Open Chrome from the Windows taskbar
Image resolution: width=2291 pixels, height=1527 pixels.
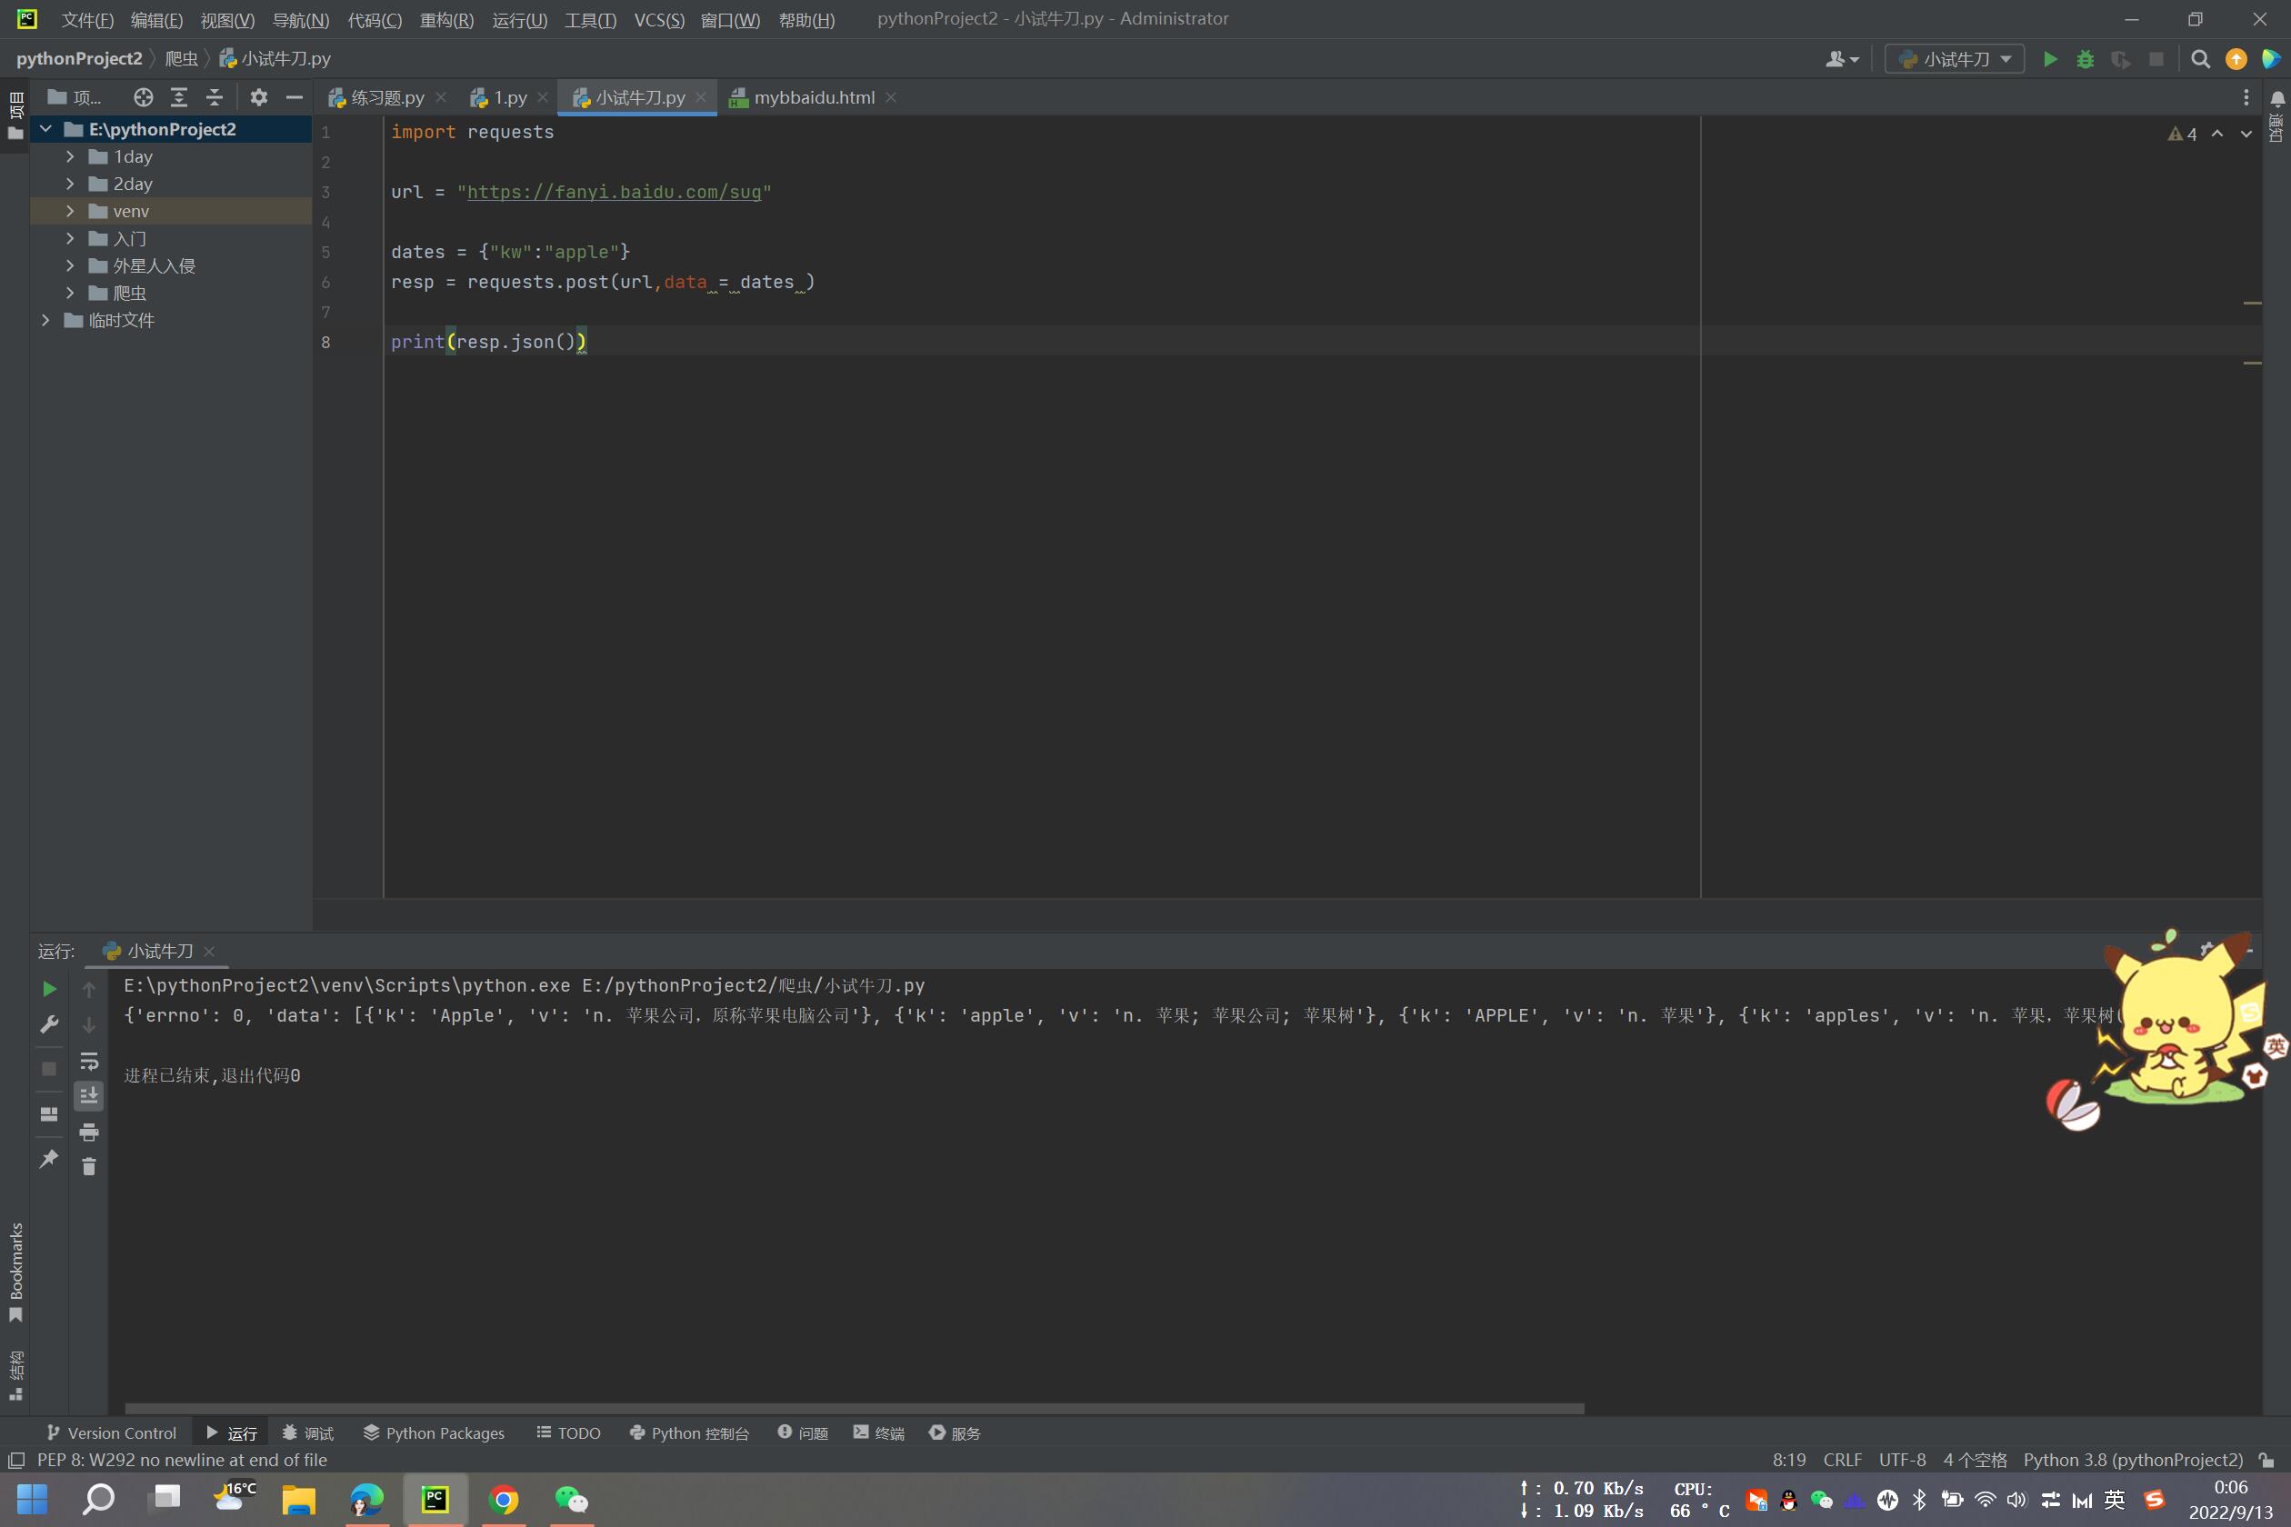pos(504,1500)
